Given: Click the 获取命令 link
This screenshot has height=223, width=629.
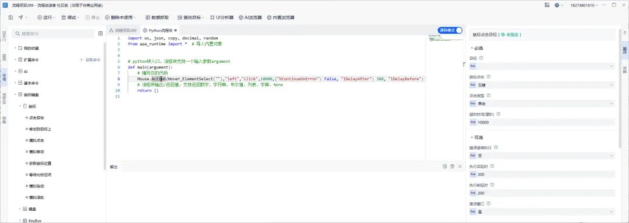Looking at the screenshot, I should click(x=90, y=60).
